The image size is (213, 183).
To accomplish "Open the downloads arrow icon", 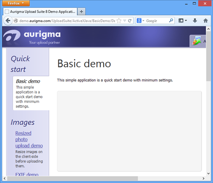I will click(x=195, y=21).
